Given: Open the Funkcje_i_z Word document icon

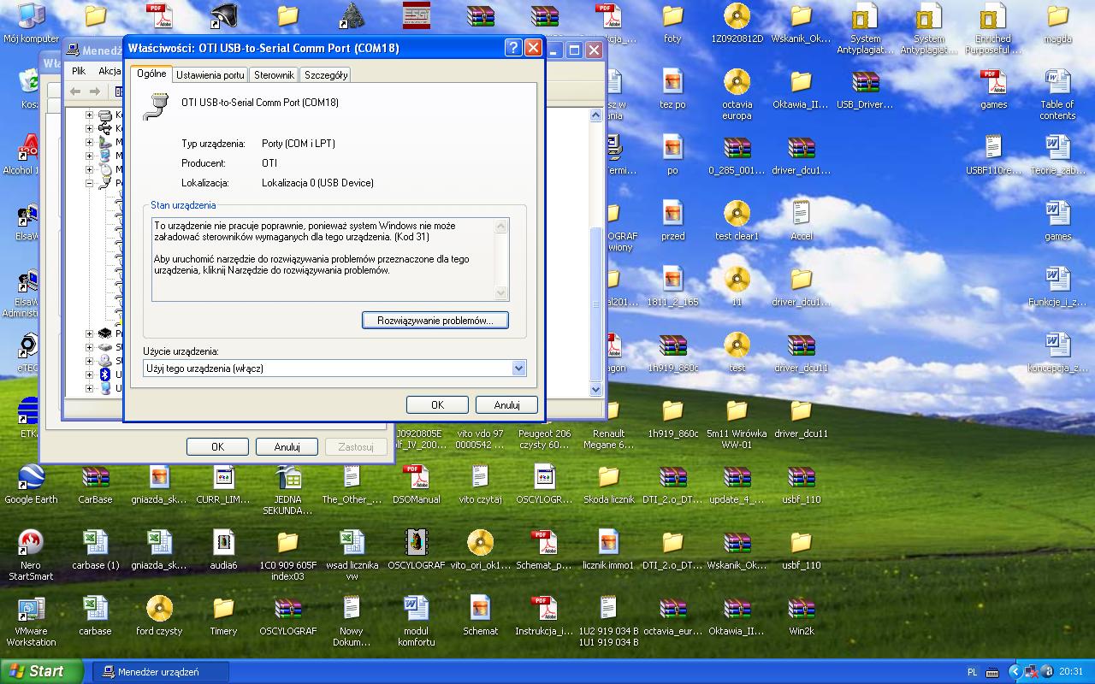Looking at the screenshot, I should pos(1057,286).
